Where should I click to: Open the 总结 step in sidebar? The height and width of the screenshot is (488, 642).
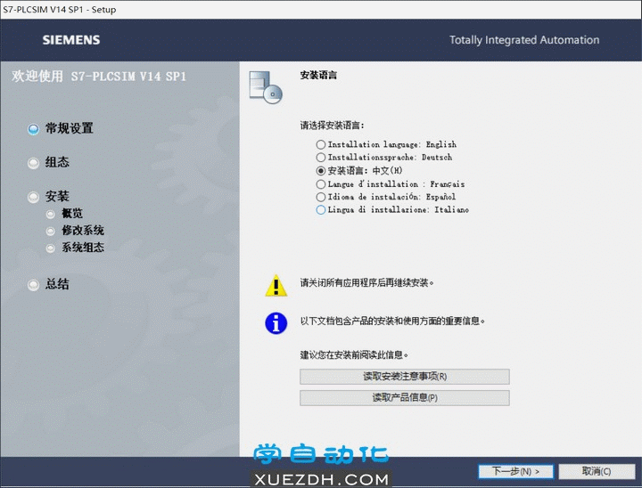point(48,284)
